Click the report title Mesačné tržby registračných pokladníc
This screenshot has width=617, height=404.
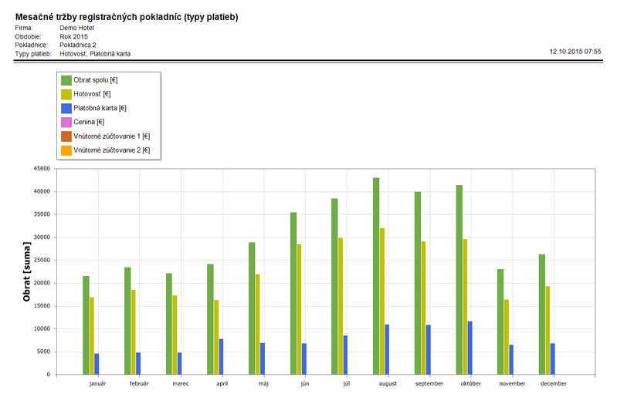tap(127, 16)
